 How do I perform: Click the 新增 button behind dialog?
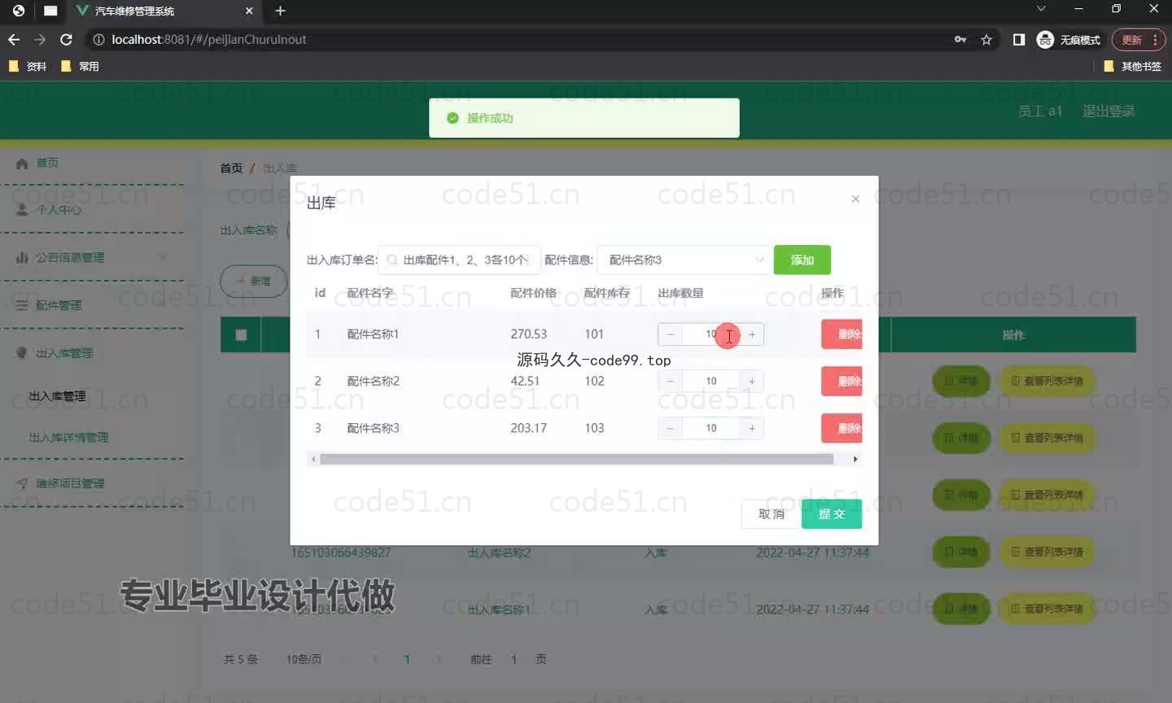[254, 281]
